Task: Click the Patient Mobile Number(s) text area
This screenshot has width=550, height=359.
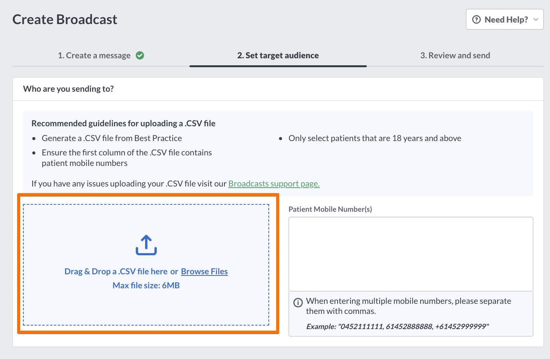Action: pos(411,254)
